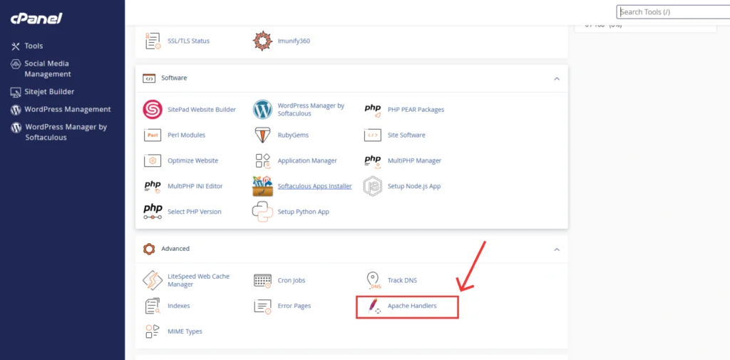Open Sitejet Builder in the sidebar
The height and width of the screenshot is (360, 730).
pyautogui.click(x=49, y=92)
